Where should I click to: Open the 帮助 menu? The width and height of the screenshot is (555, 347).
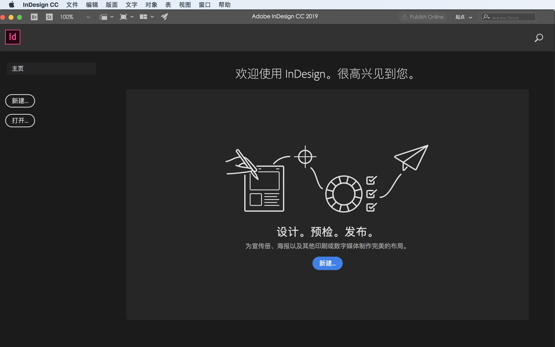coord(224,5)
